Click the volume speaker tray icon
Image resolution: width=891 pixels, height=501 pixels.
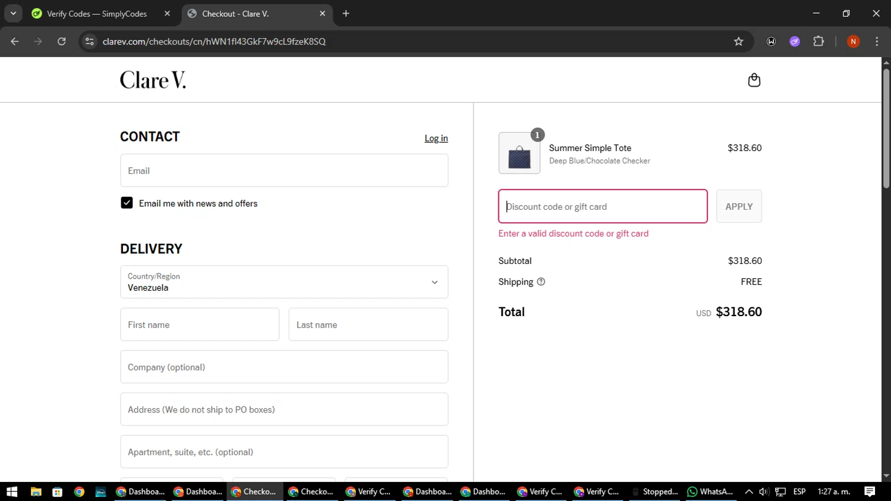764,491
